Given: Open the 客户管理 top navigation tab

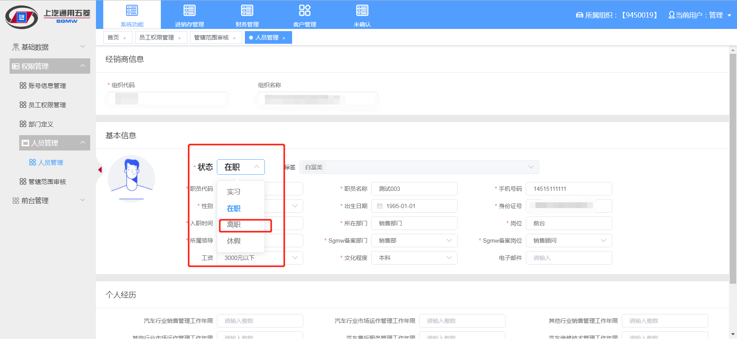Looking at the screenshot, I should click(x=305, y=15).
